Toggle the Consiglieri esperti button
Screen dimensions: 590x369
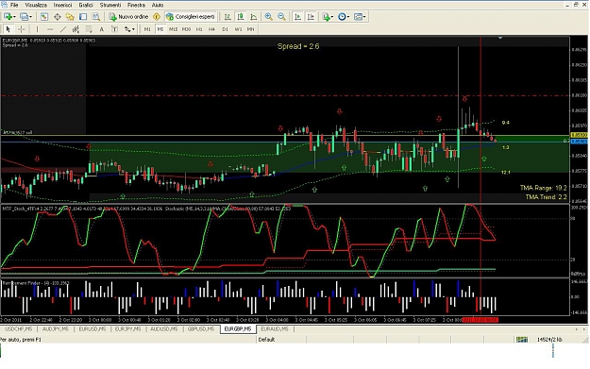(x=191, y=17)
